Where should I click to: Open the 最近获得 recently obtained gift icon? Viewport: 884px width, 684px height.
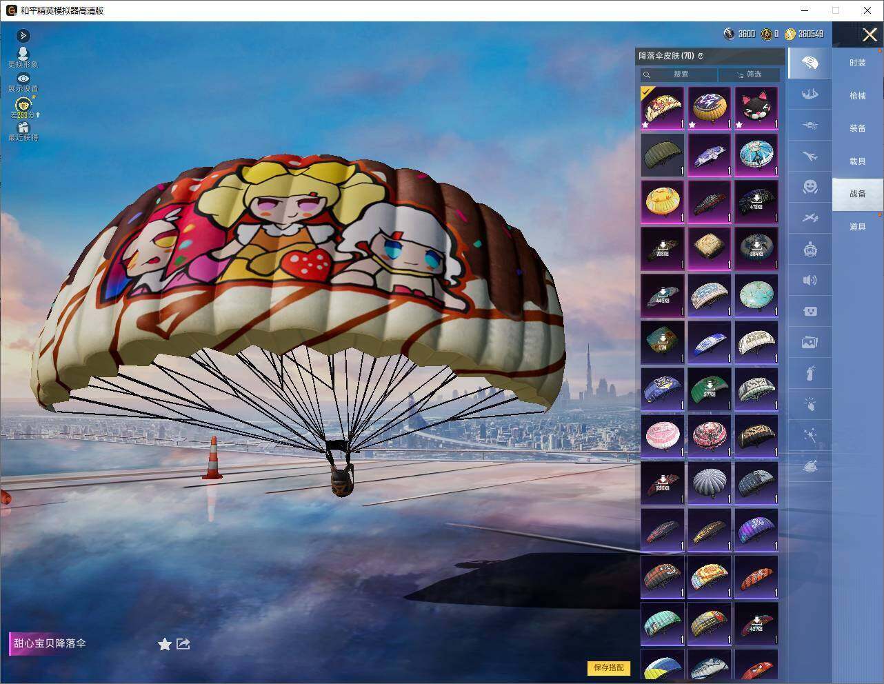[x=23, y=131]
